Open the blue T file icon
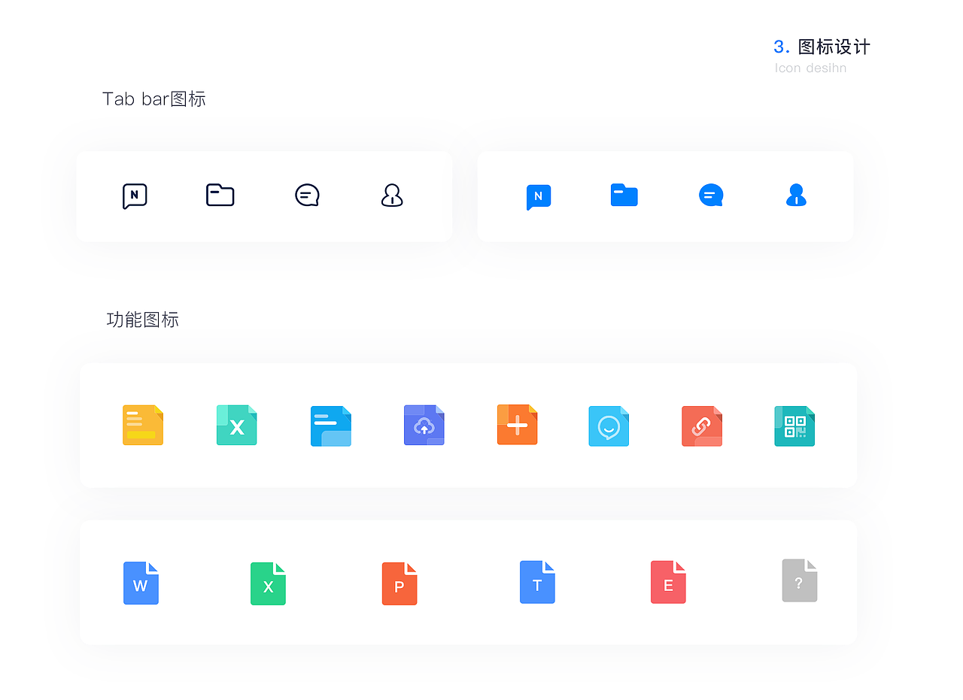Screen dimensions: 963x700 [x=537, y=582]
